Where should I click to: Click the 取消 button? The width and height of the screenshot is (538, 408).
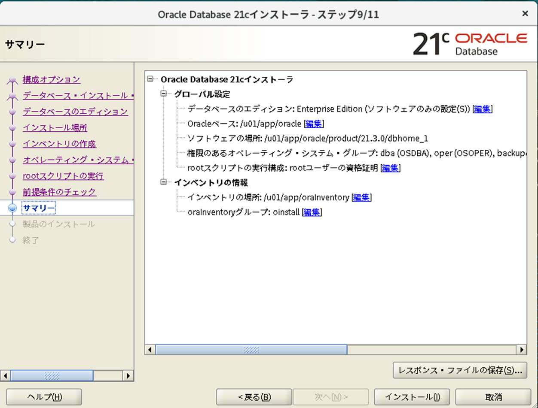pos(493,397)
